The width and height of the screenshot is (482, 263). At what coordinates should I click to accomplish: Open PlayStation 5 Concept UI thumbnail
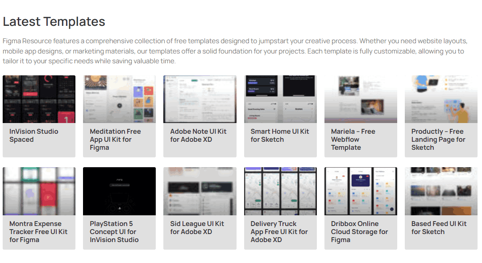click(119, 191)
